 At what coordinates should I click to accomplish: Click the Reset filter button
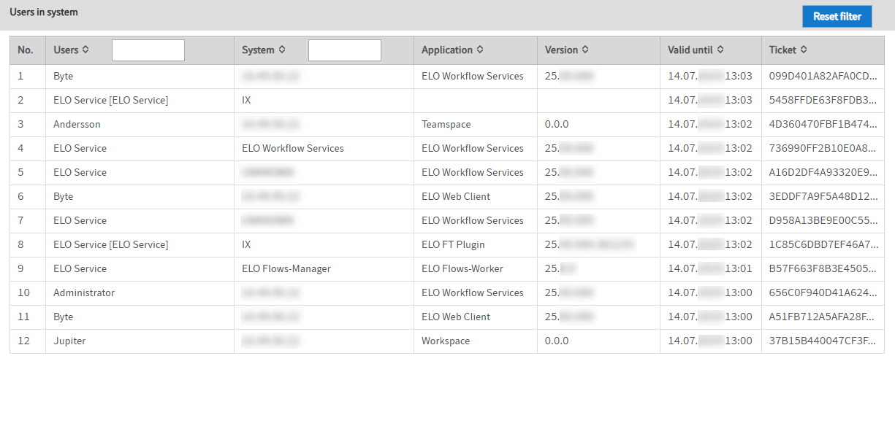click(837, 16)
